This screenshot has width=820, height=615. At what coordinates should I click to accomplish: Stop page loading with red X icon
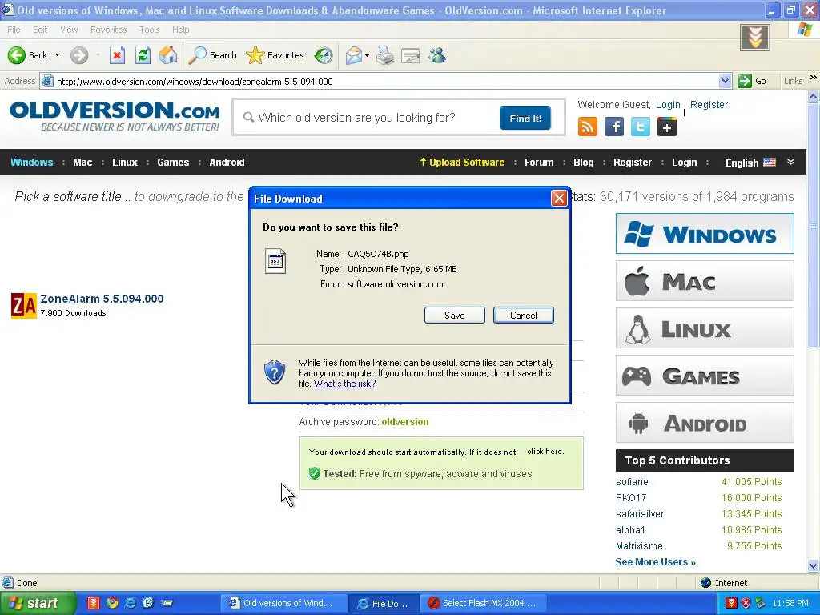point(117,55)
